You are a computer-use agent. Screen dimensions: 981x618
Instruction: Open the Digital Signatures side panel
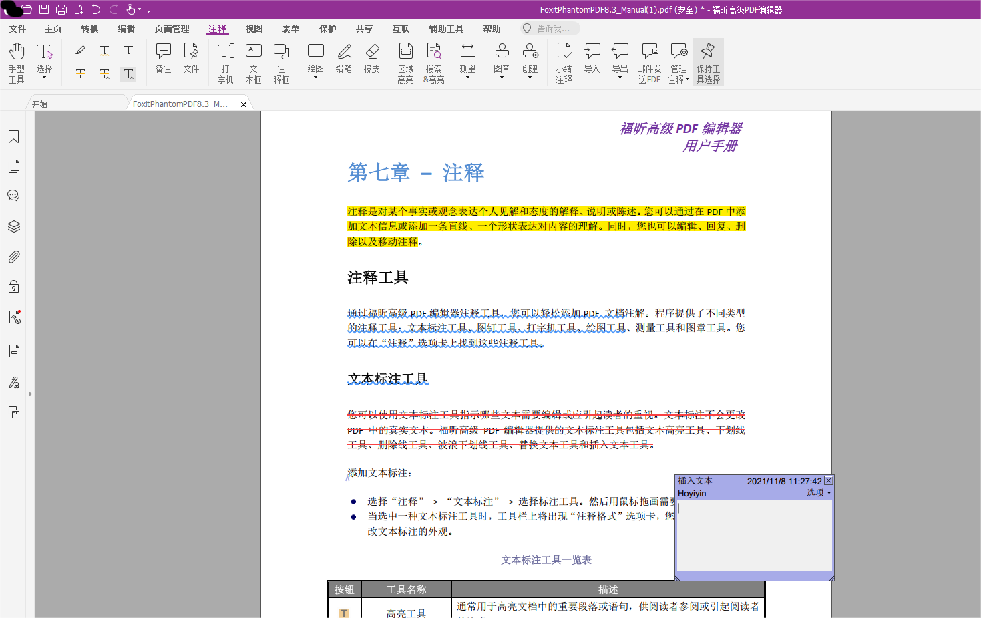click(x=13, y=382)
